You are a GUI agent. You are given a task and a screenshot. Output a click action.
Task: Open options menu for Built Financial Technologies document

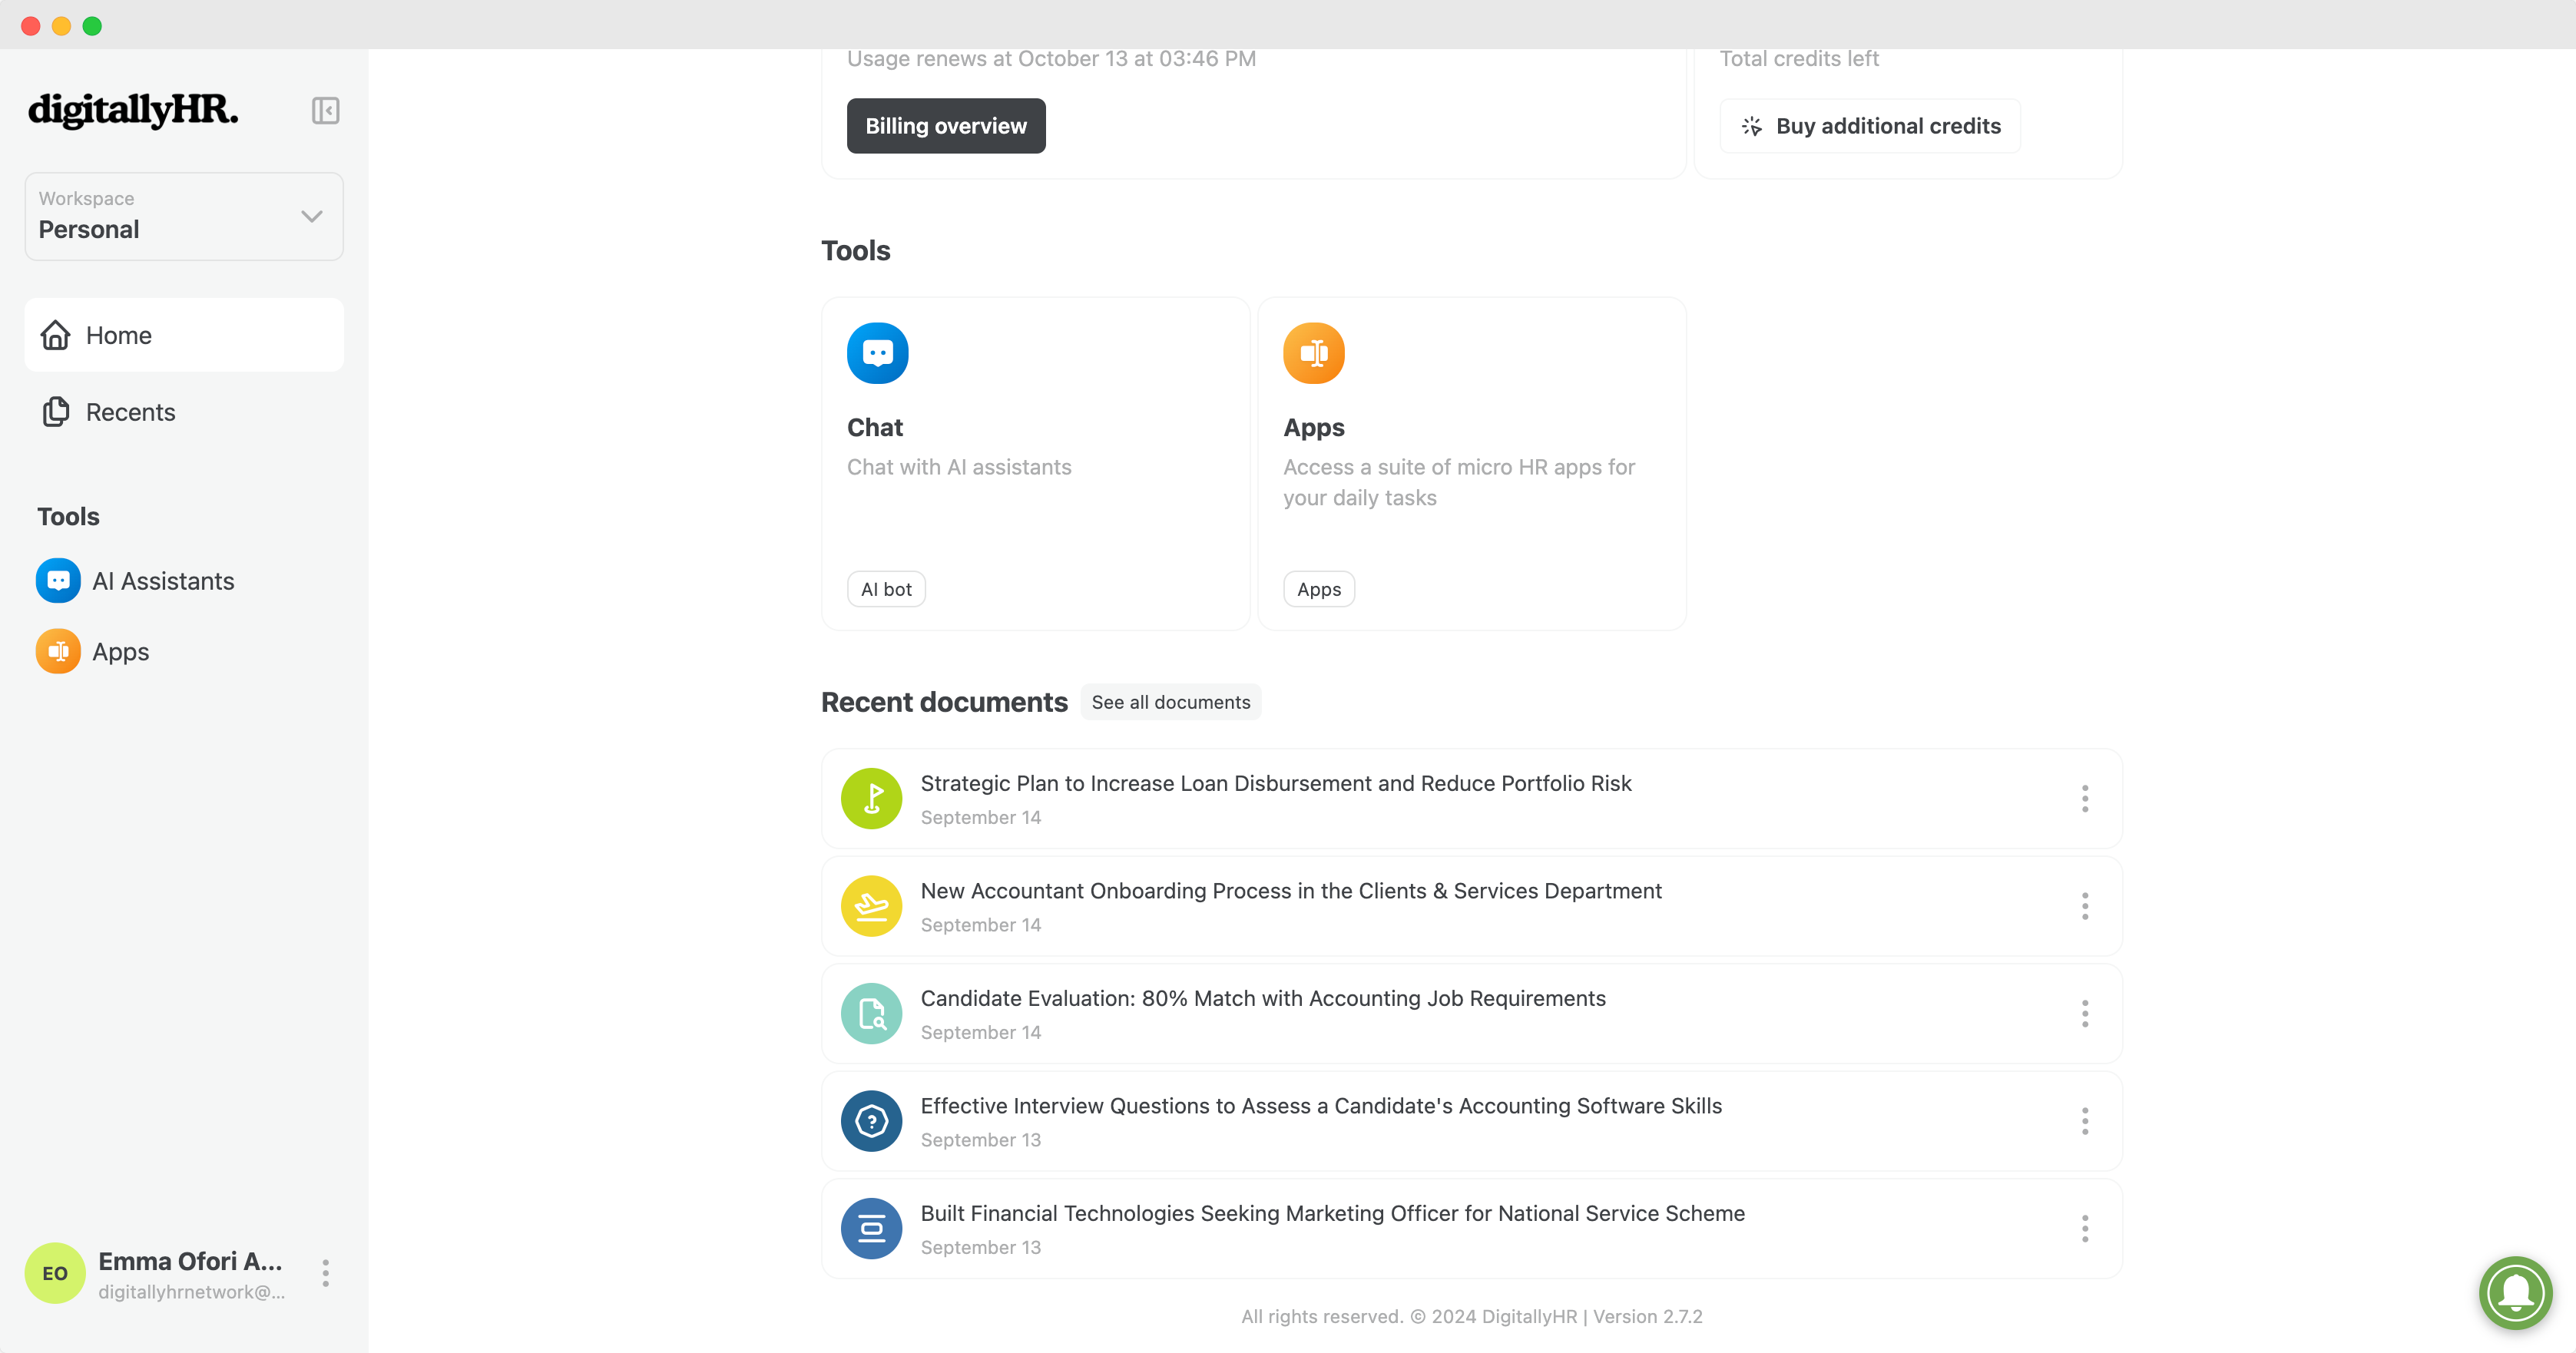click(2084, 1228)
